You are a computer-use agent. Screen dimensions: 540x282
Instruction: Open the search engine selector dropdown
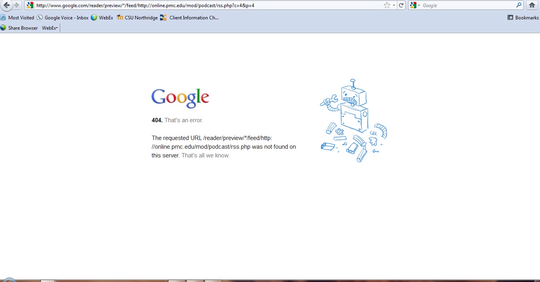(x=415, y=5)
